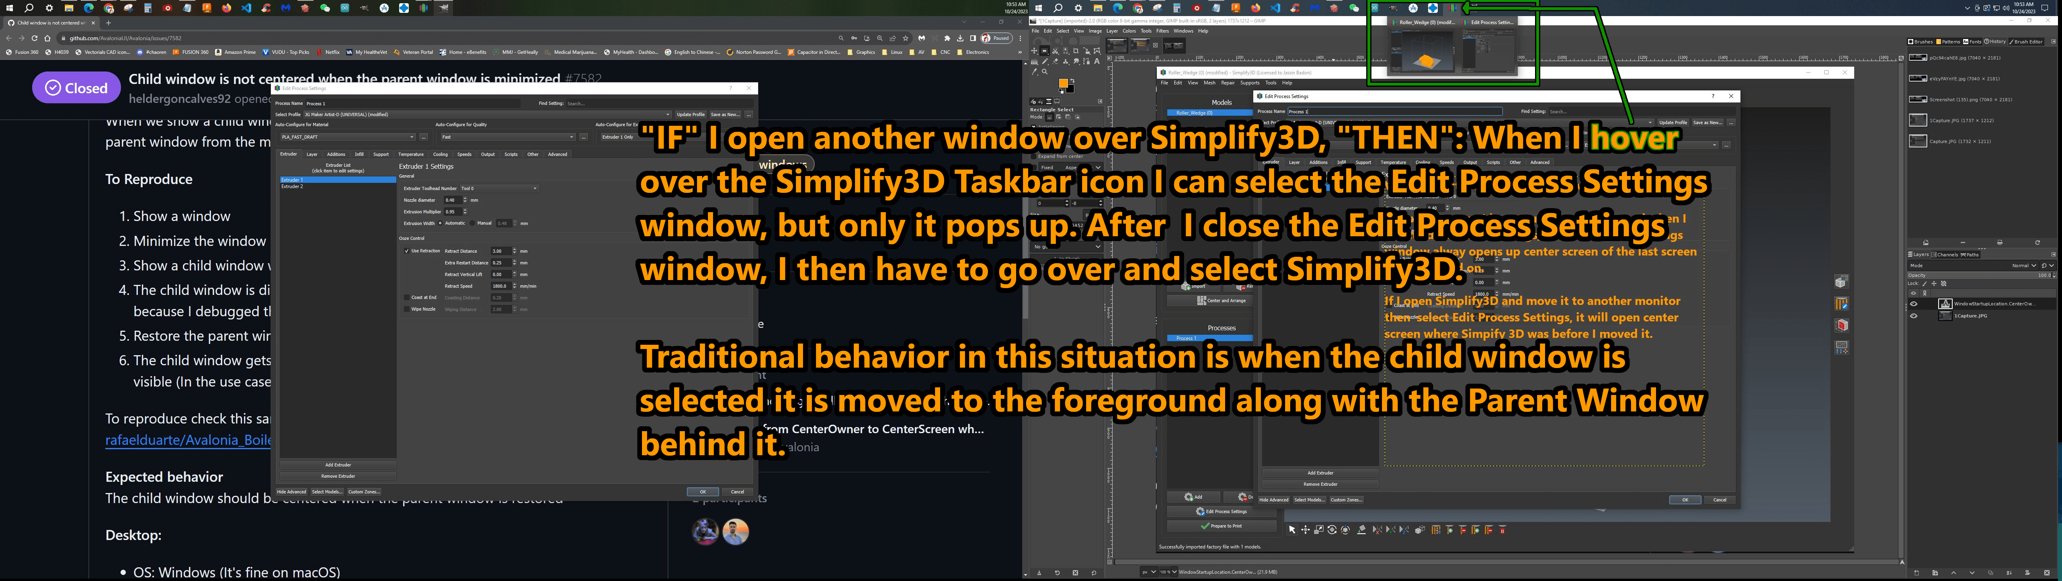Select the Fuzzy Select tool in GIMP

point(1066,50)
